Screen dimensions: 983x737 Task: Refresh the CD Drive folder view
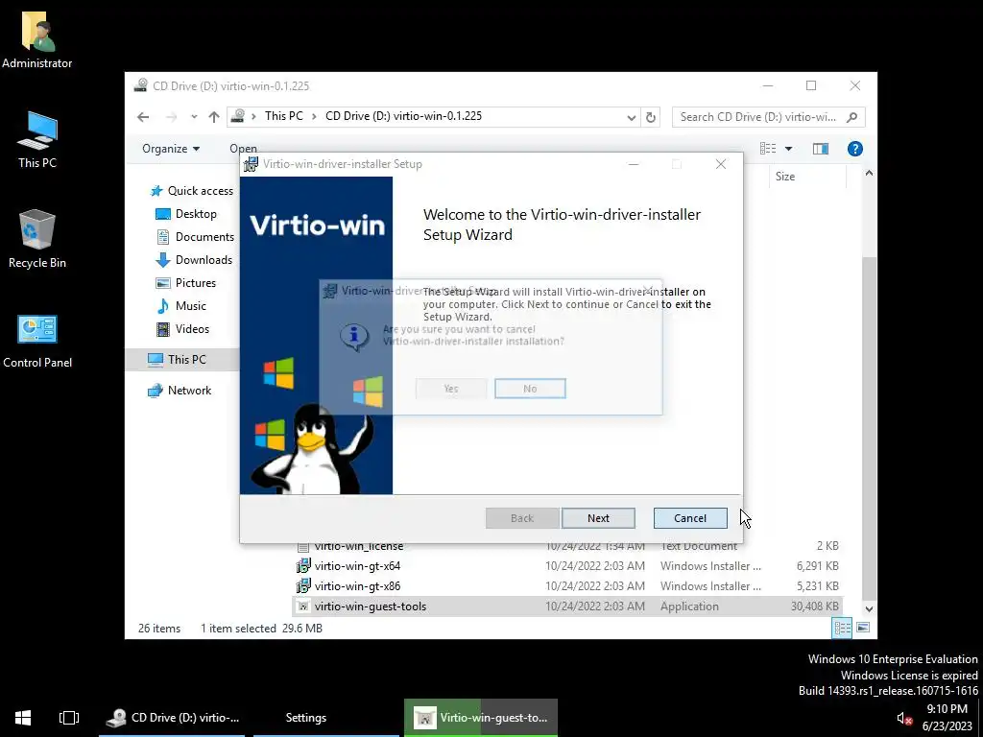point(651,117)
